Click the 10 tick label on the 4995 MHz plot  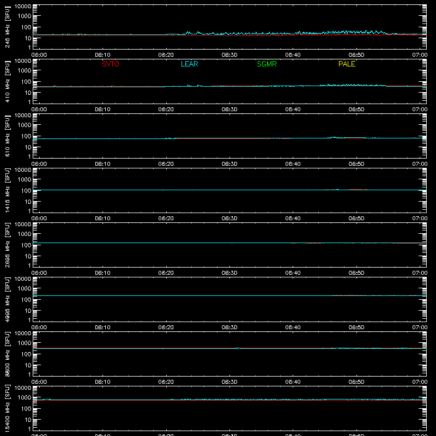pyautogui.click(x=28, y=311)
